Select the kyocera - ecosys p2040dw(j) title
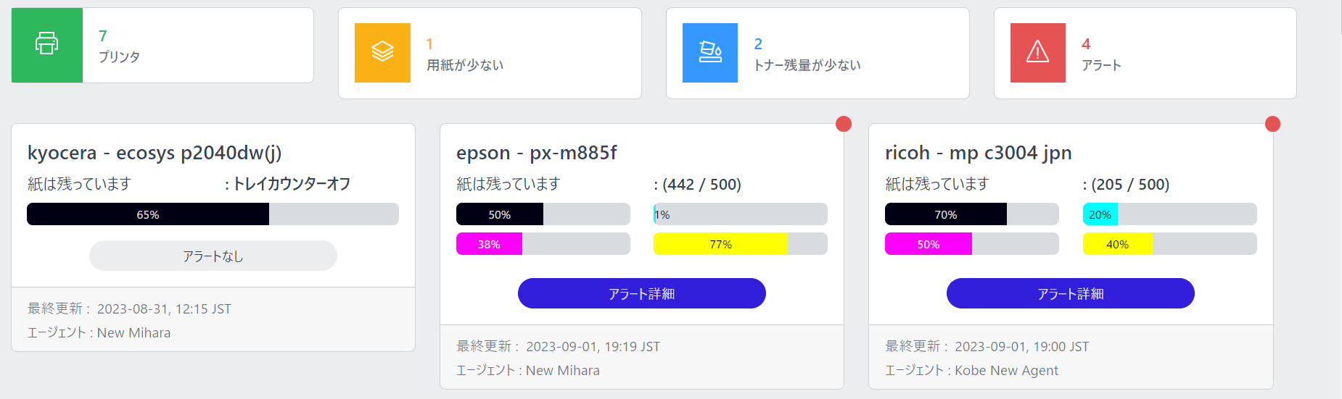This screenshot has width=1342, height=399. click(x=155, y=153)
